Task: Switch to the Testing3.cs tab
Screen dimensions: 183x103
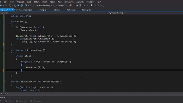Action: click(x=86, y=10)
